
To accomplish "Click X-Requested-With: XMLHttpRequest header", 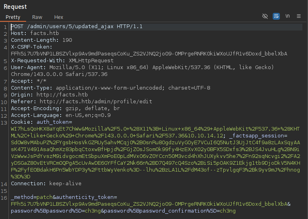I will point(62,61).
